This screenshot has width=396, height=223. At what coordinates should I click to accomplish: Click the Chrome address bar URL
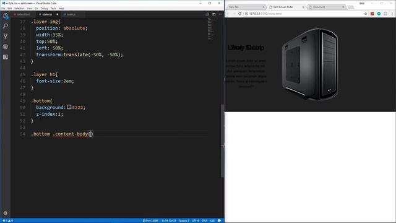pos(265,14)
